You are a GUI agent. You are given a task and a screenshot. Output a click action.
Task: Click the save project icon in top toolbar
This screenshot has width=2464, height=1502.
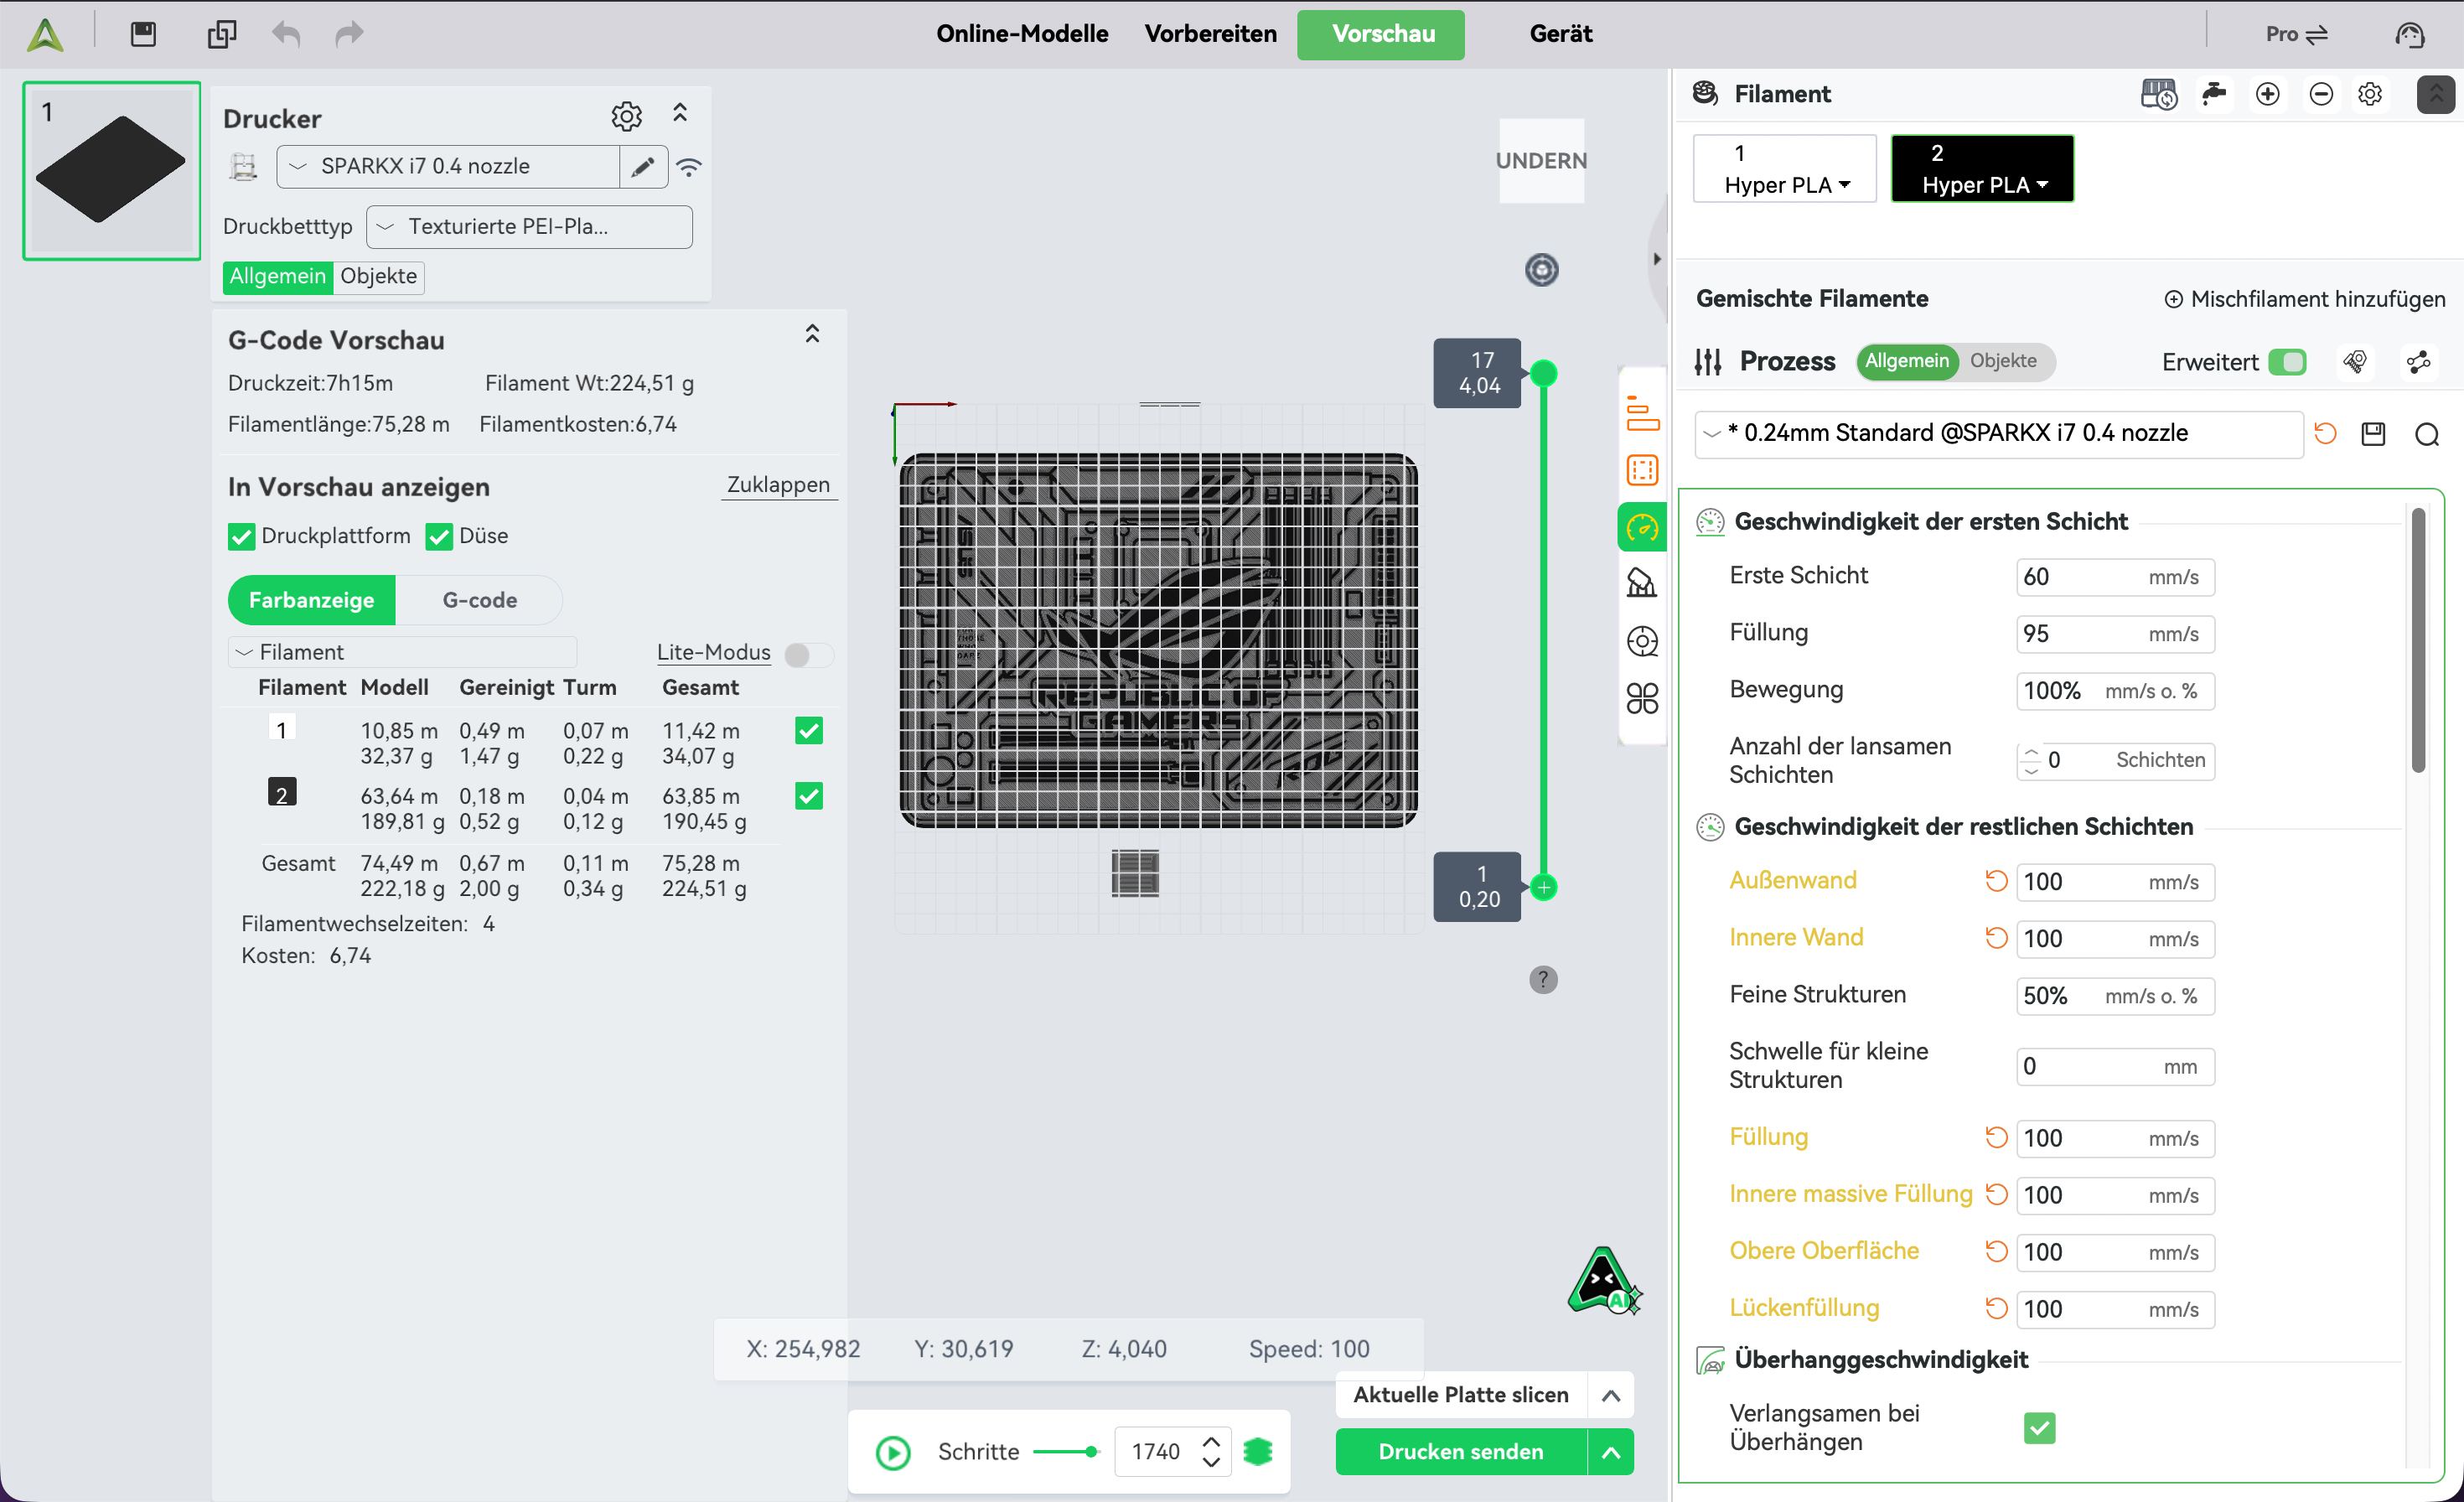point(143,34)
